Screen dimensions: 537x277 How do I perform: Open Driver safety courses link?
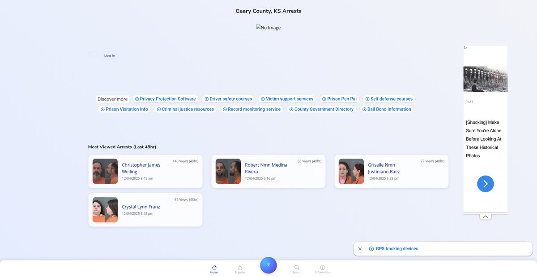(228, 99)
